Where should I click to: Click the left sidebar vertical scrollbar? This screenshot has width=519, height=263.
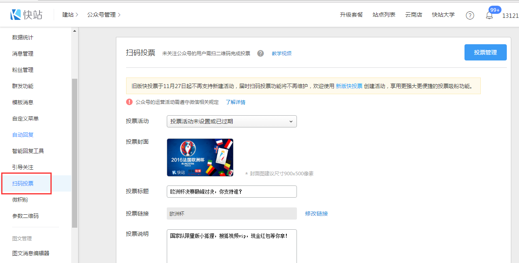coord(74,153)
